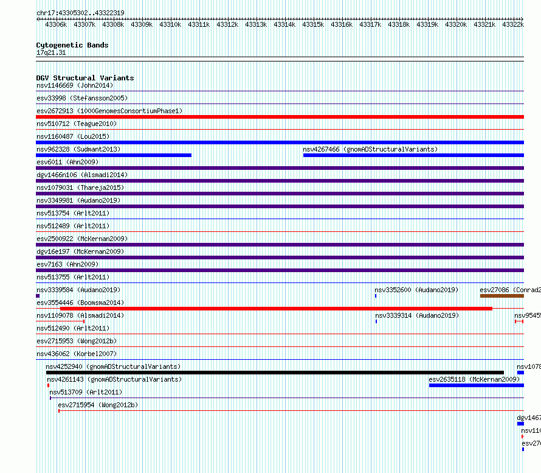The height and width of the screenshot is (473, 541).
Task: Click the esv7163 (Ahn2009) label
Action: (67, 264)
